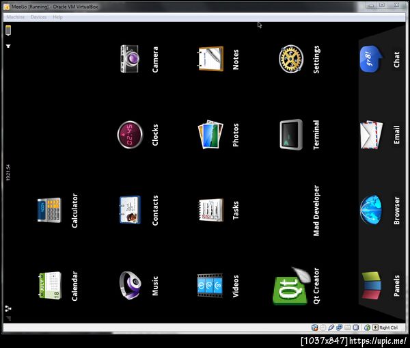The height and width of the screenshot is (348, 410).
Task: Click the VirtualBox mouse integration icon
Action: [x=368, y=327]
